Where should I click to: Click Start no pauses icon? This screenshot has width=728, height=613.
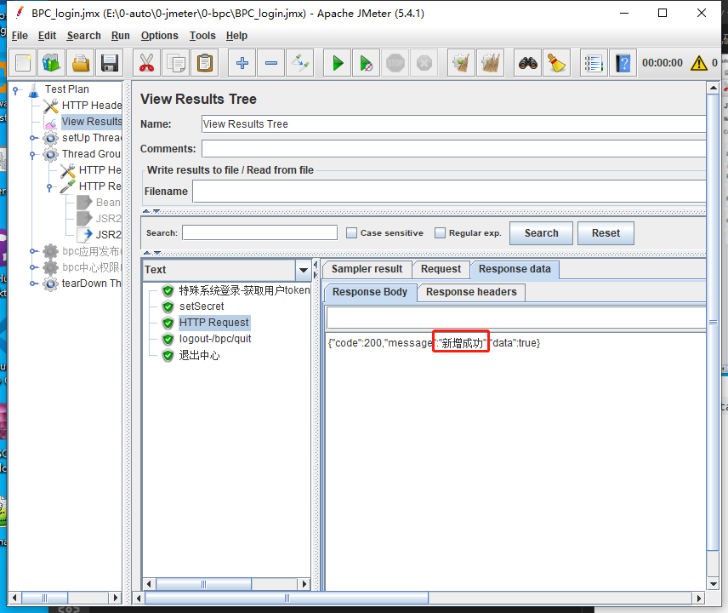[x=367, y=63]
